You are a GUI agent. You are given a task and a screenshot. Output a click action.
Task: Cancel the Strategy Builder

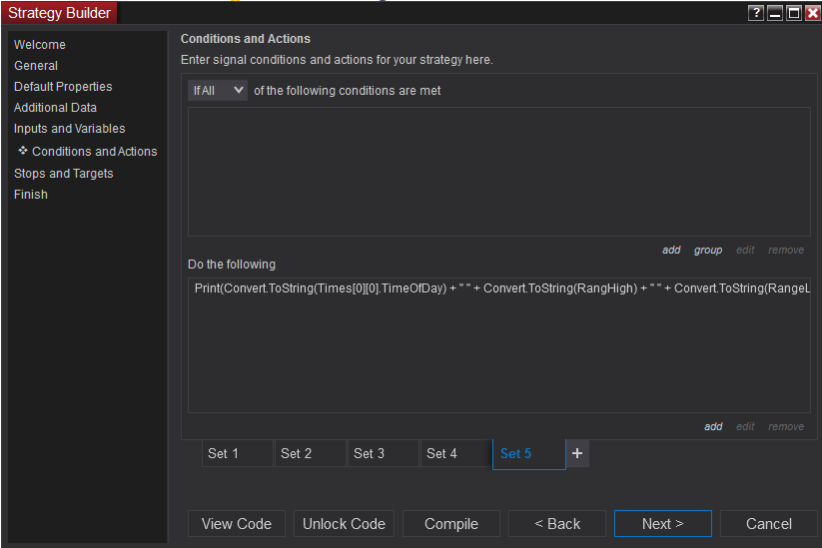[x=769, y=524]
